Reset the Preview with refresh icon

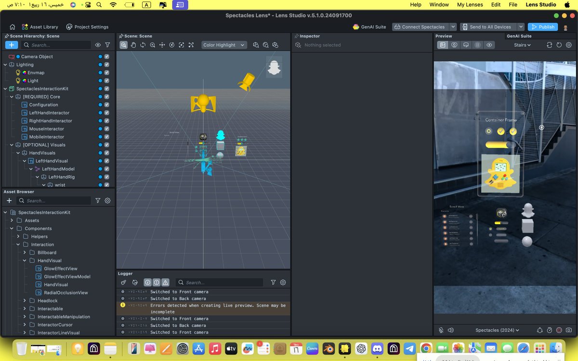[x=559, y=45]
